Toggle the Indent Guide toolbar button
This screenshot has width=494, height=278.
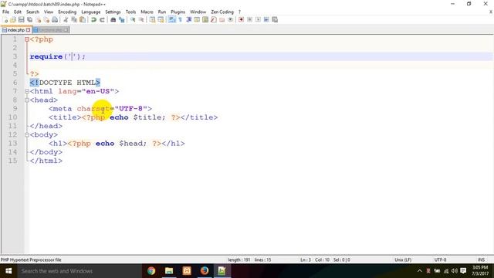point(188,19)
